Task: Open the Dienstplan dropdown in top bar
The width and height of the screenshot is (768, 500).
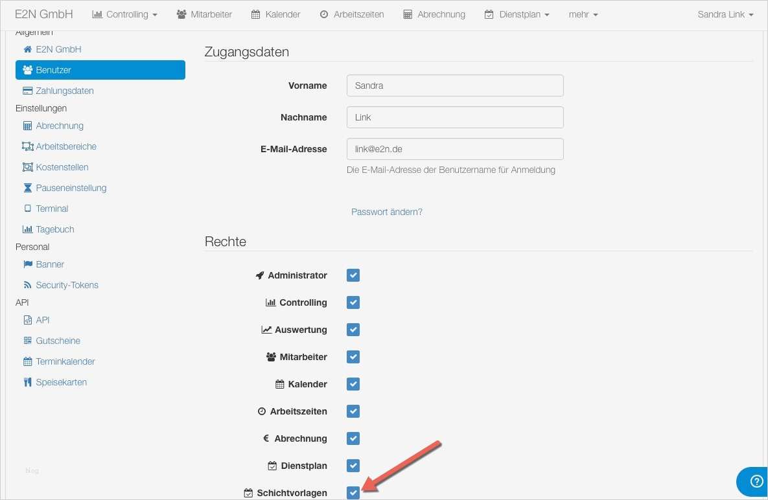Action: (517, 14)
